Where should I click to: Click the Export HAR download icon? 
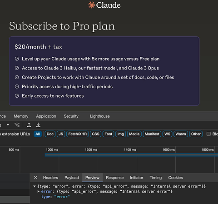coord(38,125)
